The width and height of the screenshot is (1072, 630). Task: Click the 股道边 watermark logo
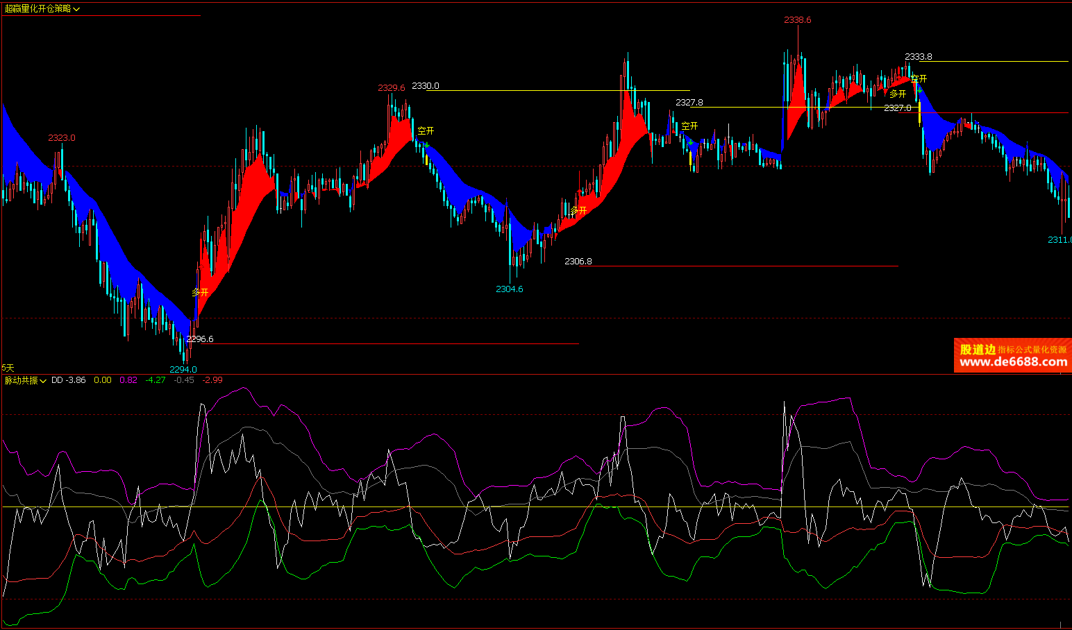tap(978, 349)
